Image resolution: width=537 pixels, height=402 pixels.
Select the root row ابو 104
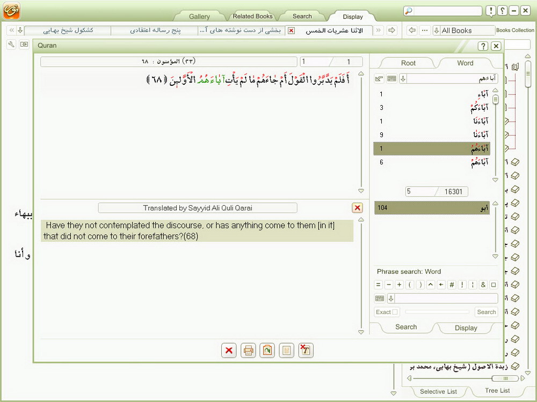(432, 207)
